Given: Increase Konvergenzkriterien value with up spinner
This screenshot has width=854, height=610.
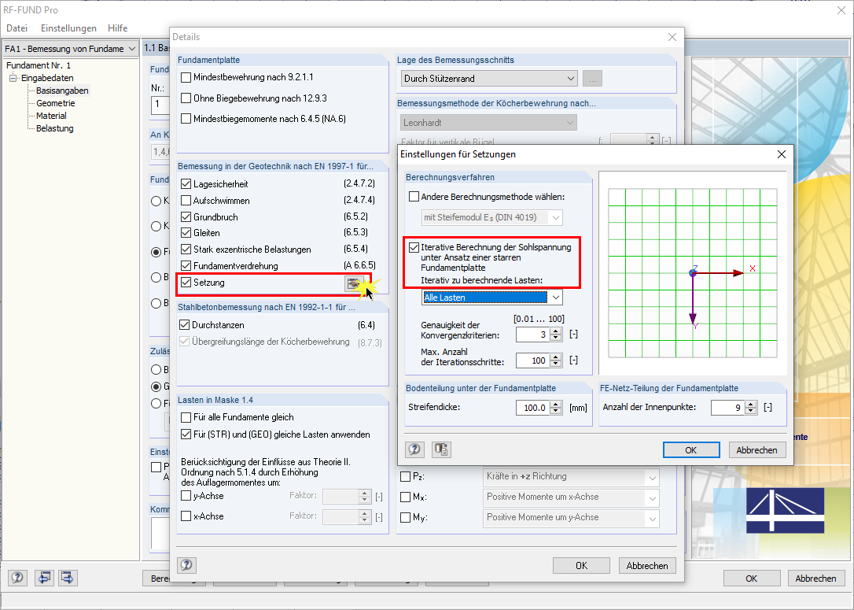Looking at the screenshot, I should [555, 331].
